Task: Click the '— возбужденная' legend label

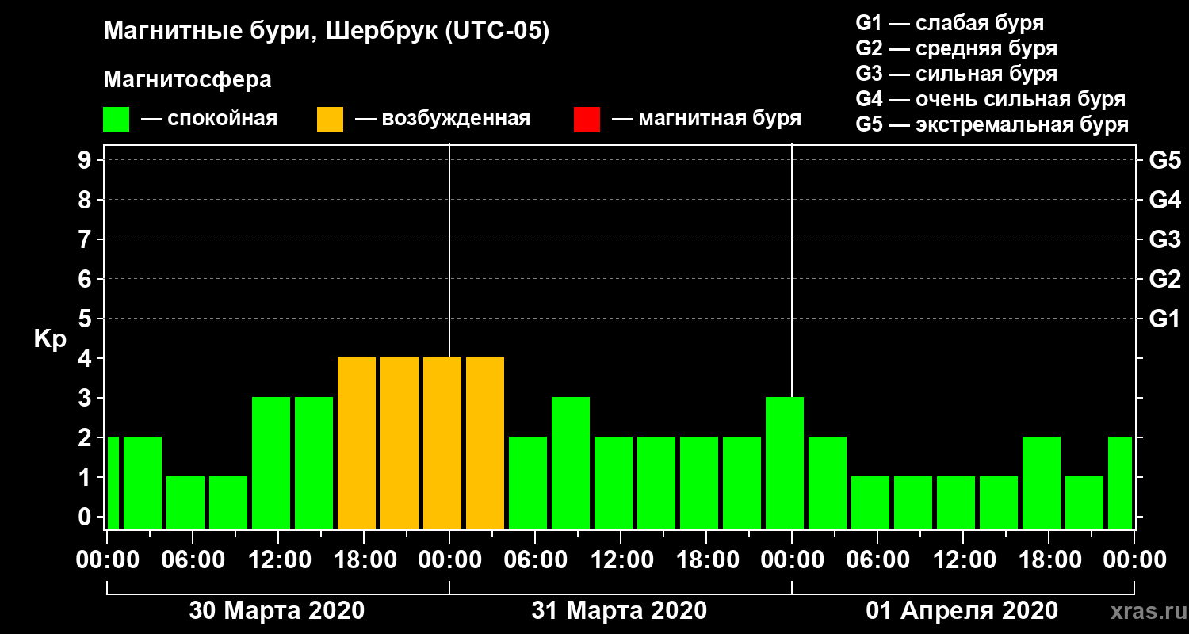Action: click(x=442, y=119)
